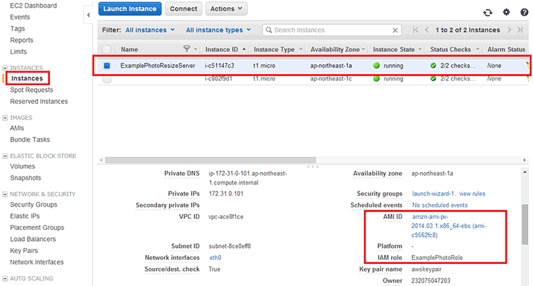The height and width of the screenshot is (286, 533).
Task: Select the checkbox for instance i-c802f9d1
Action: pyautogui.click(x=107, y=79)
